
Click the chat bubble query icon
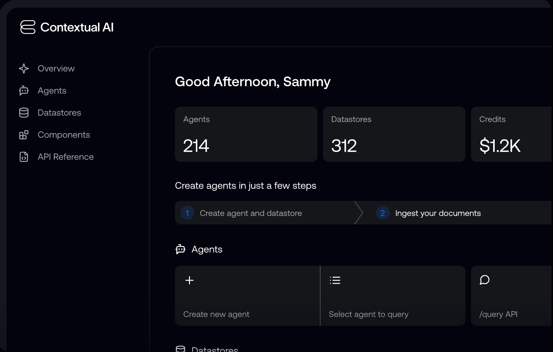click(x=485, y=280)
